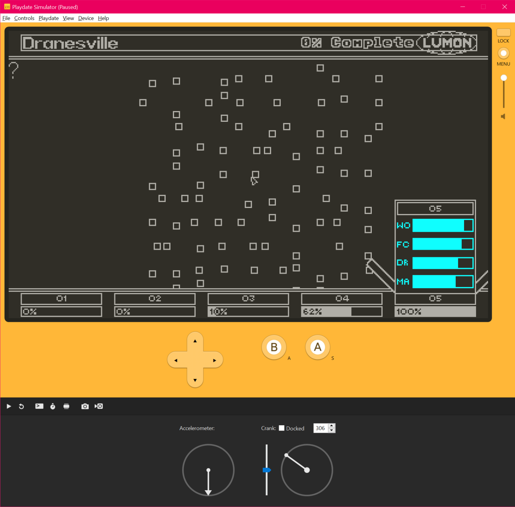This screenshot has width=515, height=507.
Task: Decrease the crank angle with the down stepper
Action: pyautogui.click(x=331, y=430)
